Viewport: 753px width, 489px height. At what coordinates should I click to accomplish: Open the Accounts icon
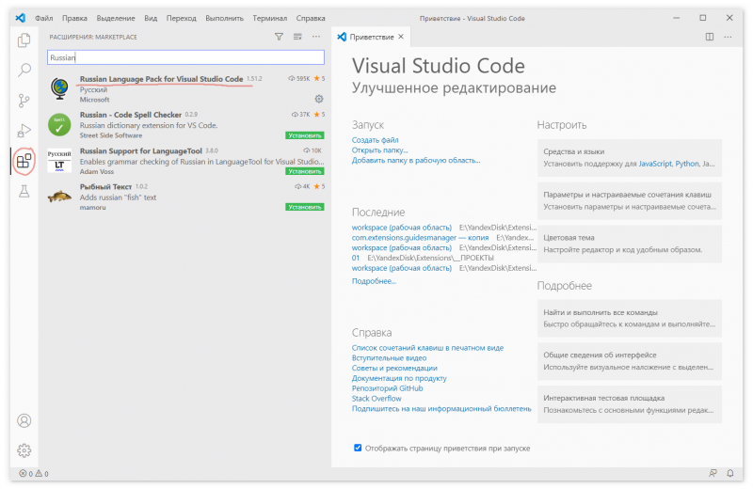24,420
